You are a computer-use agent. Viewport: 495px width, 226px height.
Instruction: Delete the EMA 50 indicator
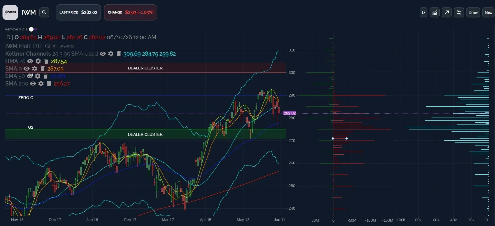[x=46, y=76]
